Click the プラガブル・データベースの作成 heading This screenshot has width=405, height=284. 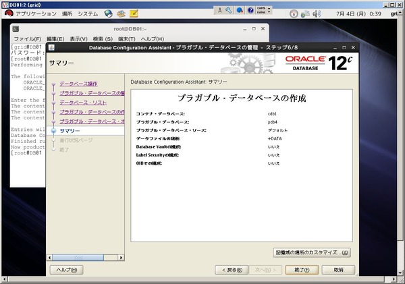pyautogui.click(x=242, y=98)
